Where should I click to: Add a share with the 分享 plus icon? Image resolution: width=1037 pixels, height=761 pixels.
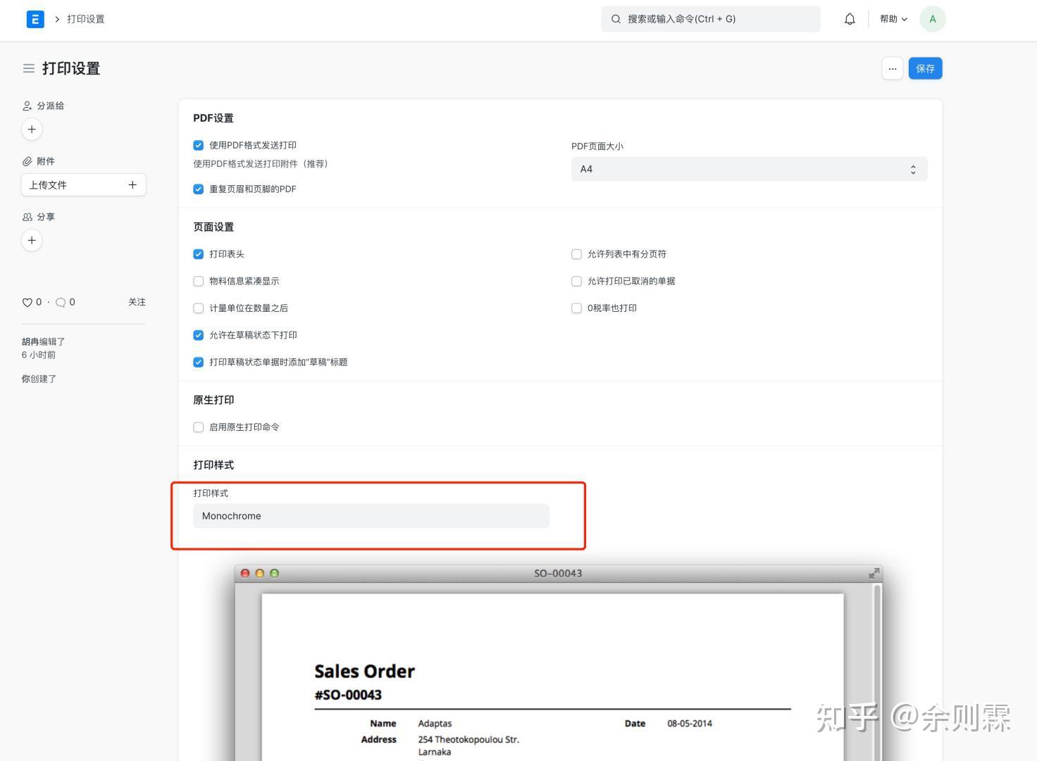tap(32, 240)
